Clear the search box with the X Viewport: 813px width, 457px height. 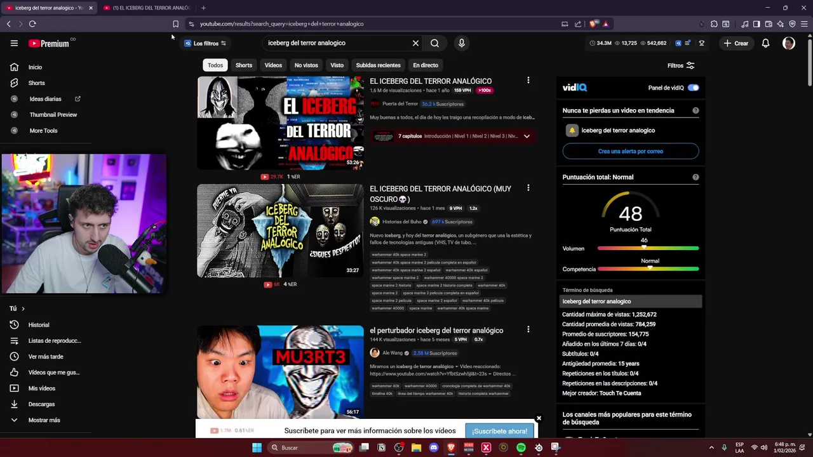[x=415, y=43]
